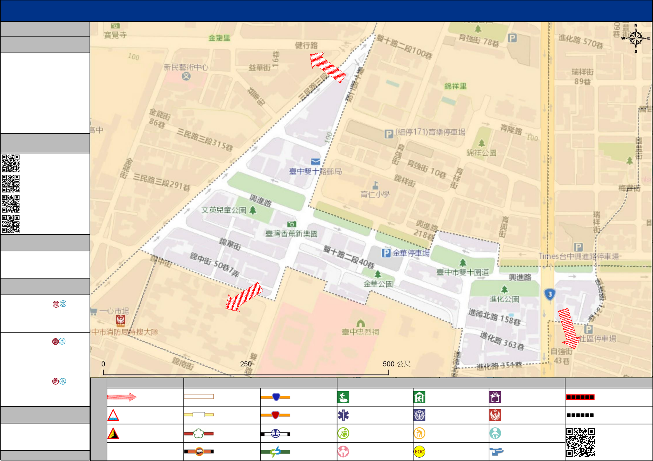Image resolution: width=653 pixels, height=461 pixels.
Task: Click the green lightning-bolt line symbol in legend
Action: (x=276, y=452)
